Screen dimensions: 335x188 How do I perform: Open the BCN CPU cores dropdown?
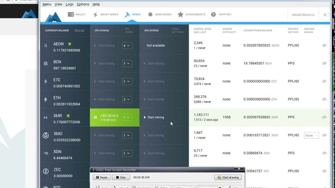click(127, 64)
